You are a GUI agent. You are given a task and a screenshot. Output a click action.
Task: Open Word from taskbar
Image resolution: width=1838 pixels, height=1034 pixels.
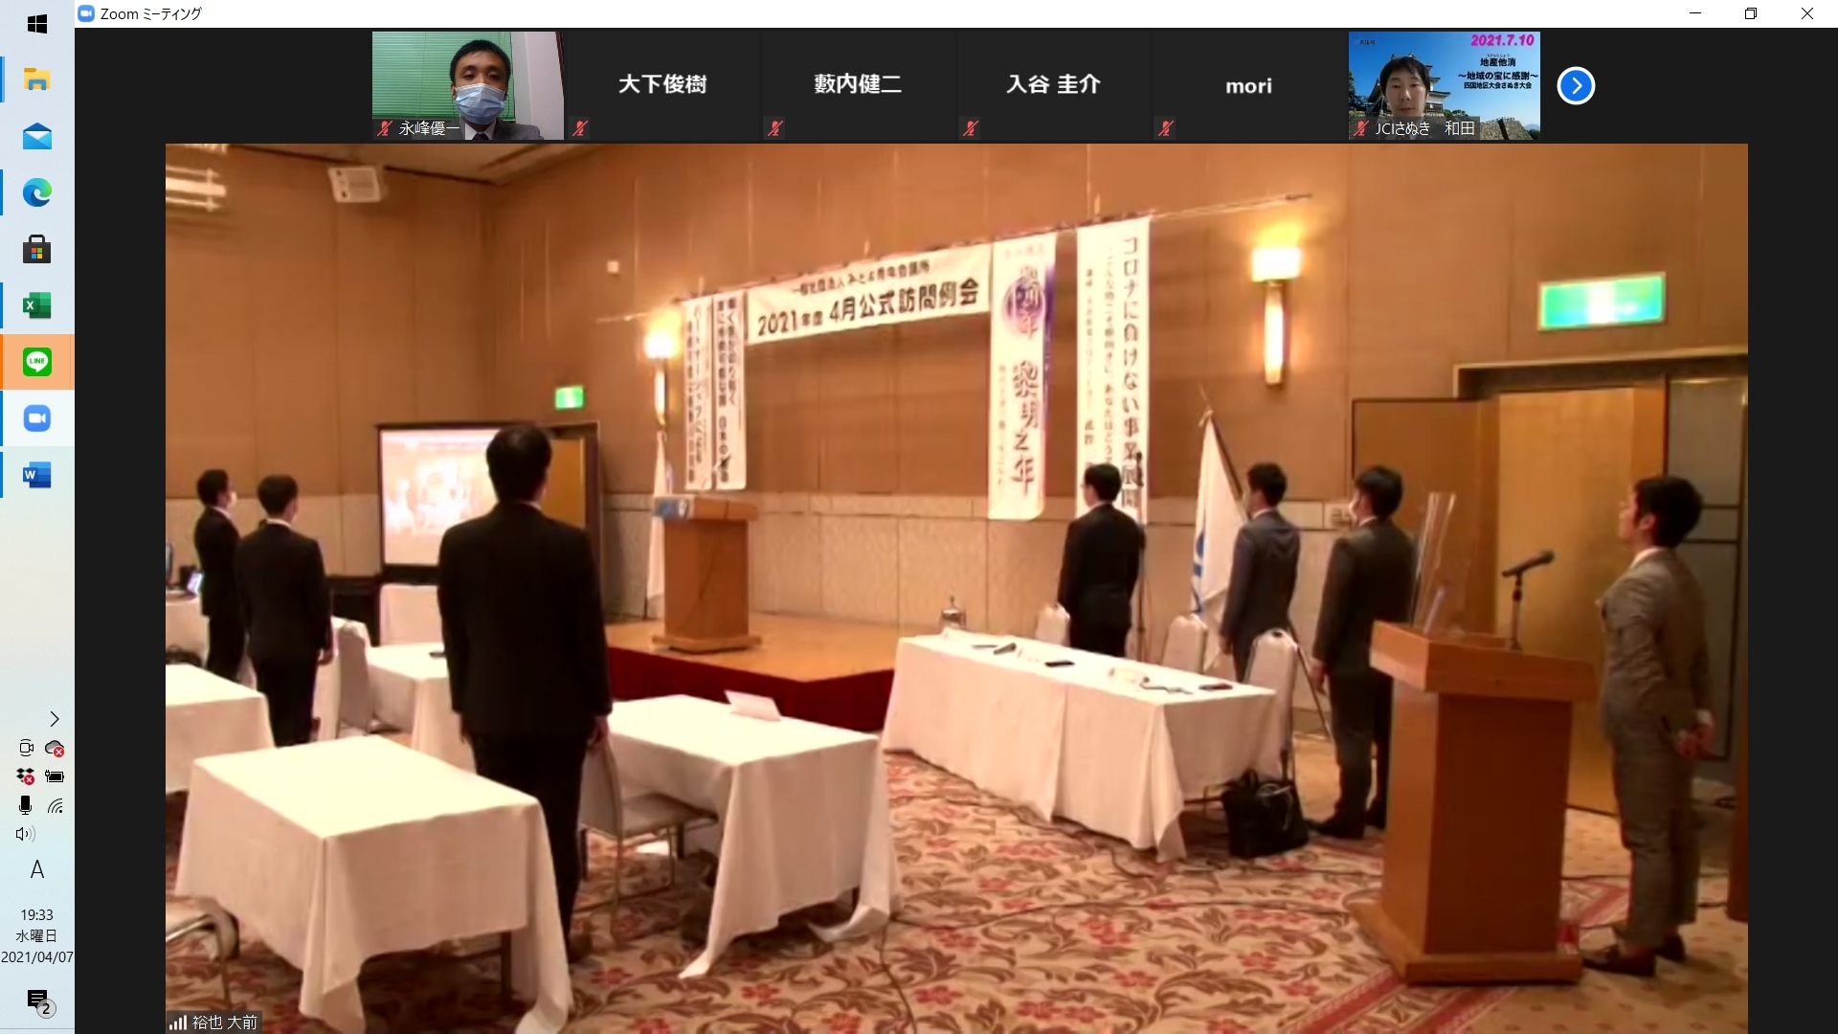[x=37, y=475]
